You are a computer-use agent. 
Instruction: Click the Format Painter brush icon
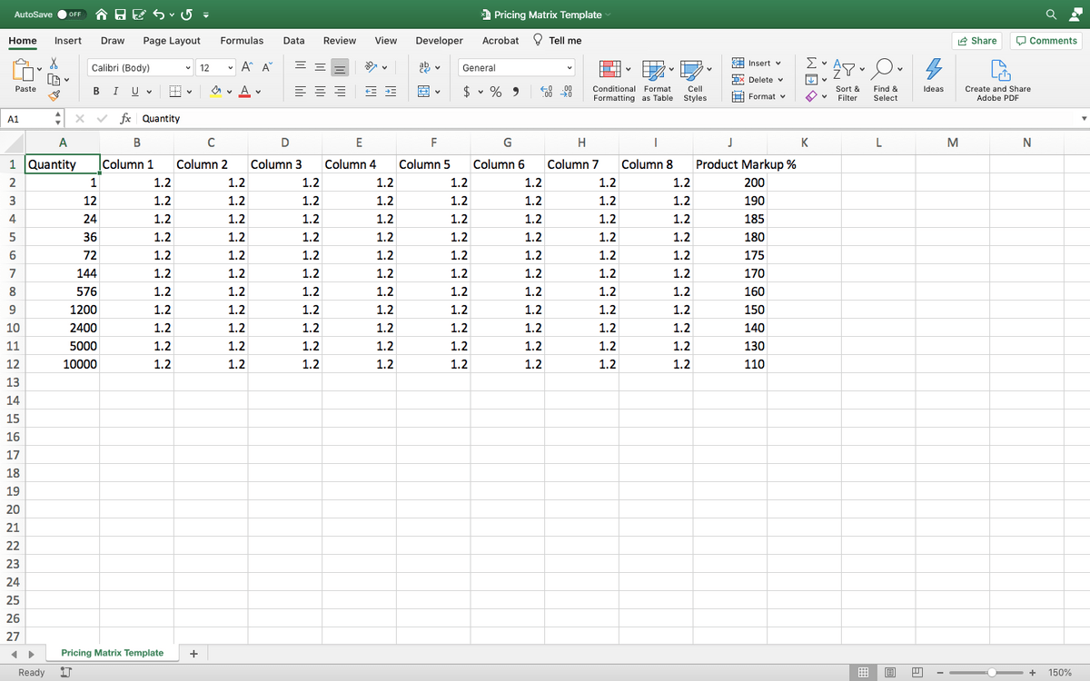54,94
